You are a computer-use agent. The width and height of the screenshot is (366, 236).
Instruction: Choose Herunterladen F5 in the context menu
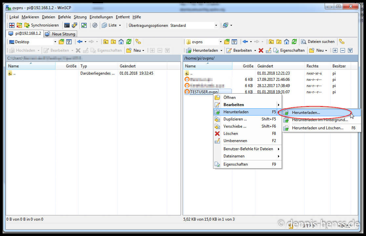(x=248, y=112)
